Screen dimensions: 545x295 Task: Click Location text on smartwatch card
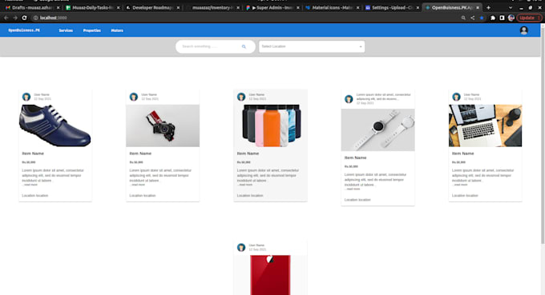357,200
